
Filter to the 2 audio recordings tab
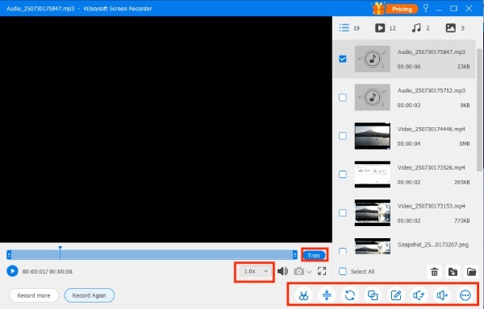click(x=420, y=28)
